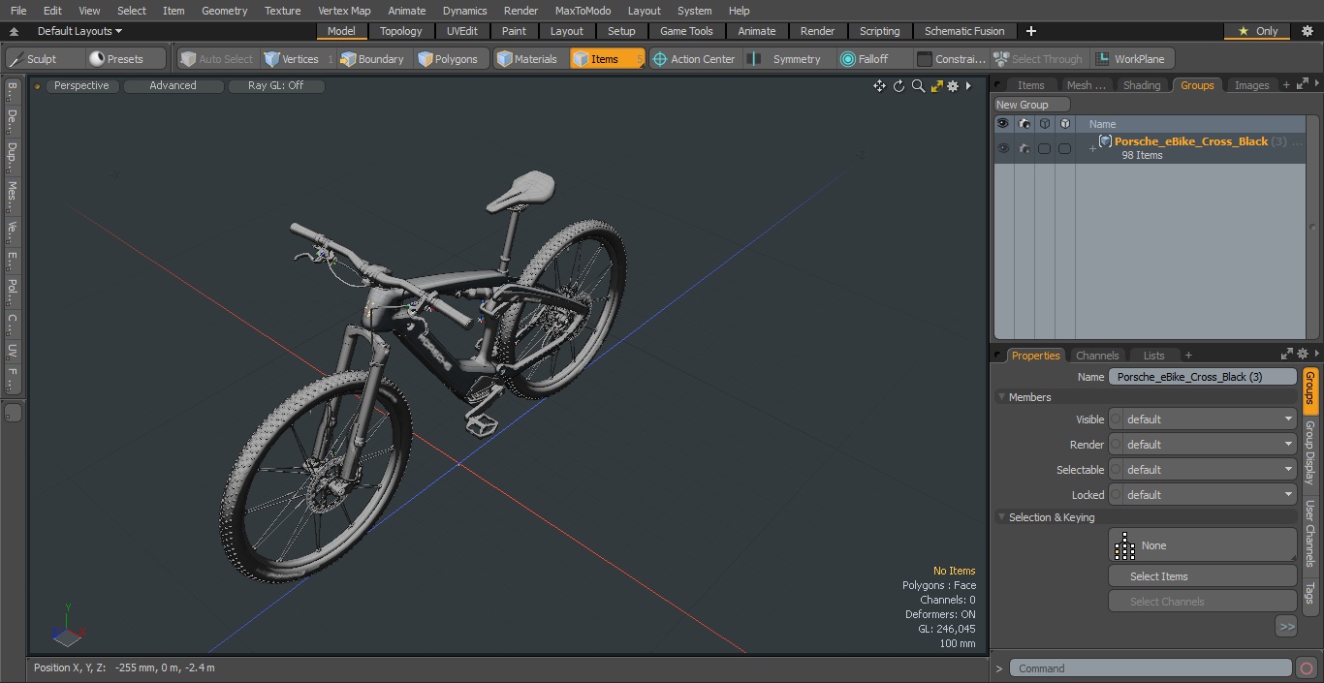Click the double-arrow expand button
The image size is (1324, 683).
click(1286, 627)
